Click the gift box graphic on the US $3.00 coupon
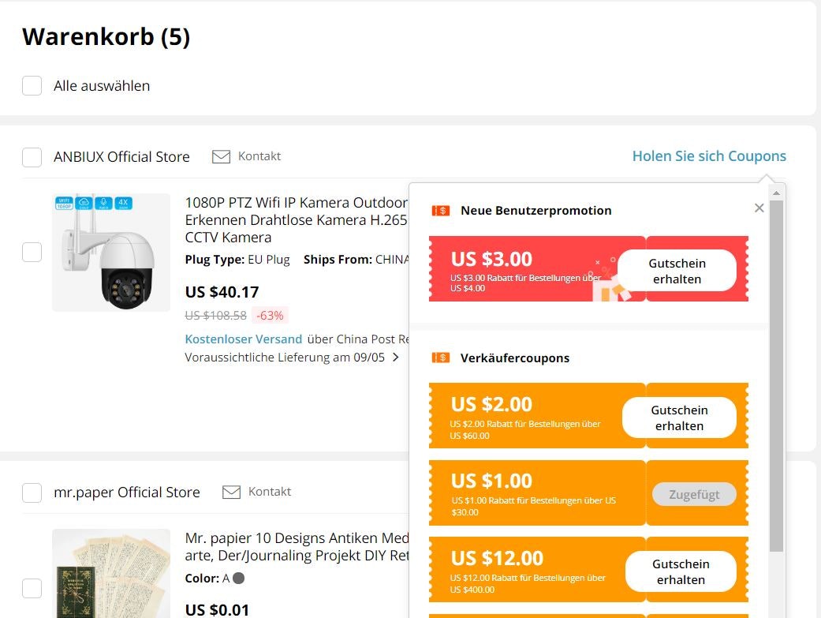 pyautogui.click(x=614, y=289)
